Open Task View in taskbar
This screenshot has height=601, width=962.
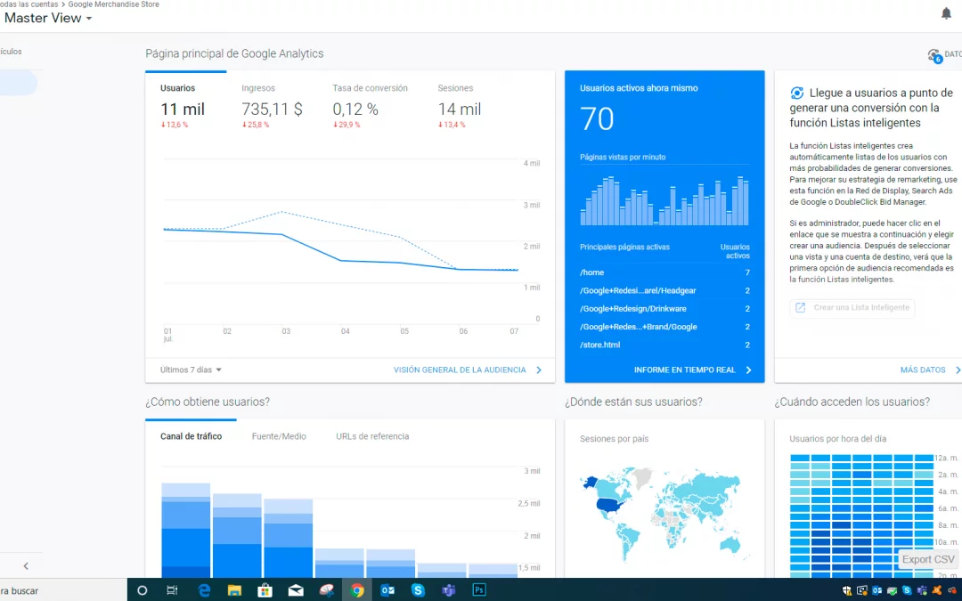tap(173, 590)
